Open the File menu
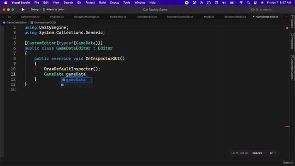The width and height of the screenshot is (295, 166). [37, 3]
